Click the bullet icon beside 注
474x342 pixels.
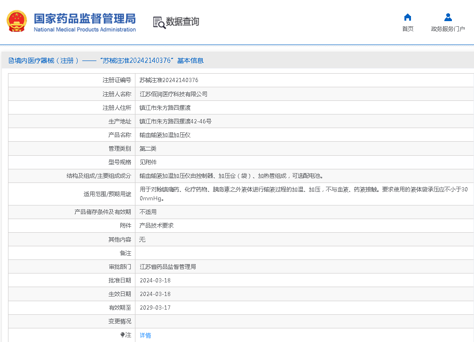[x=122, y=335]
